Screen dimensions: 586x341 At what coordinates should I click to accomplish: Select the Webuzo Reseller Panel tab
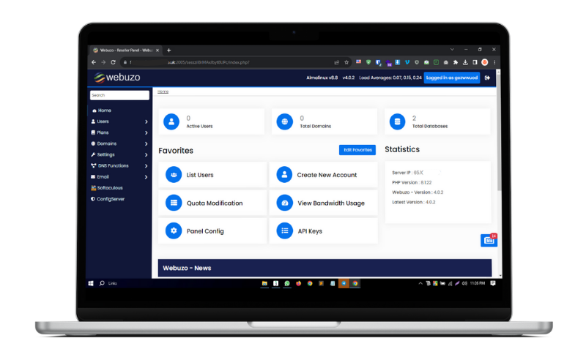click(125, 50)
